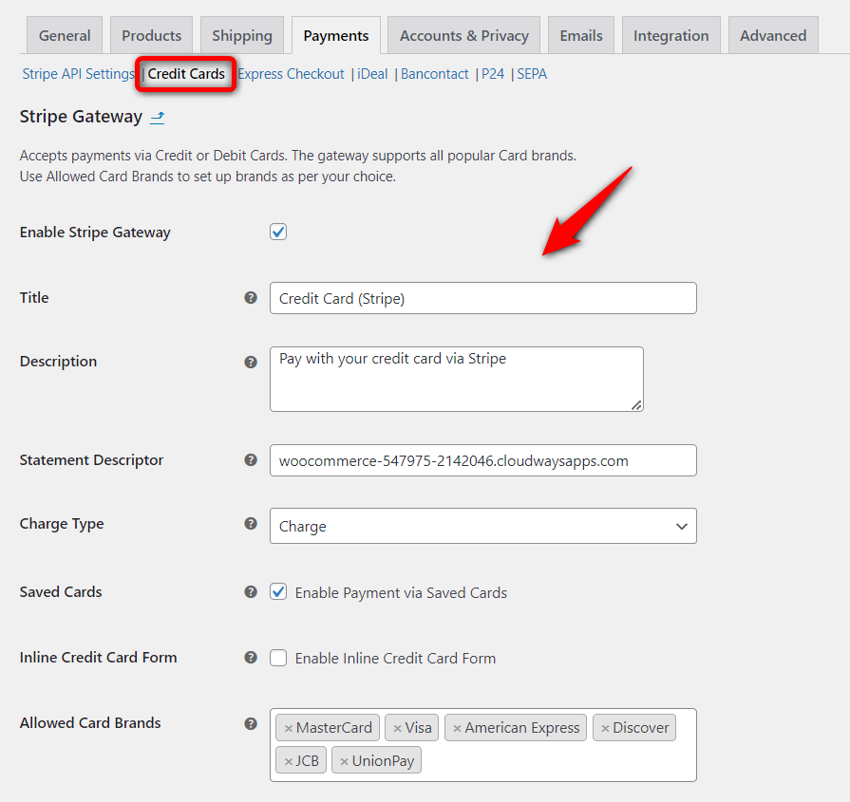This screenshot has height=802, width=850.
Task: Toggle the Enable Stripe Gateway checkbox
Action: (278, 232)
